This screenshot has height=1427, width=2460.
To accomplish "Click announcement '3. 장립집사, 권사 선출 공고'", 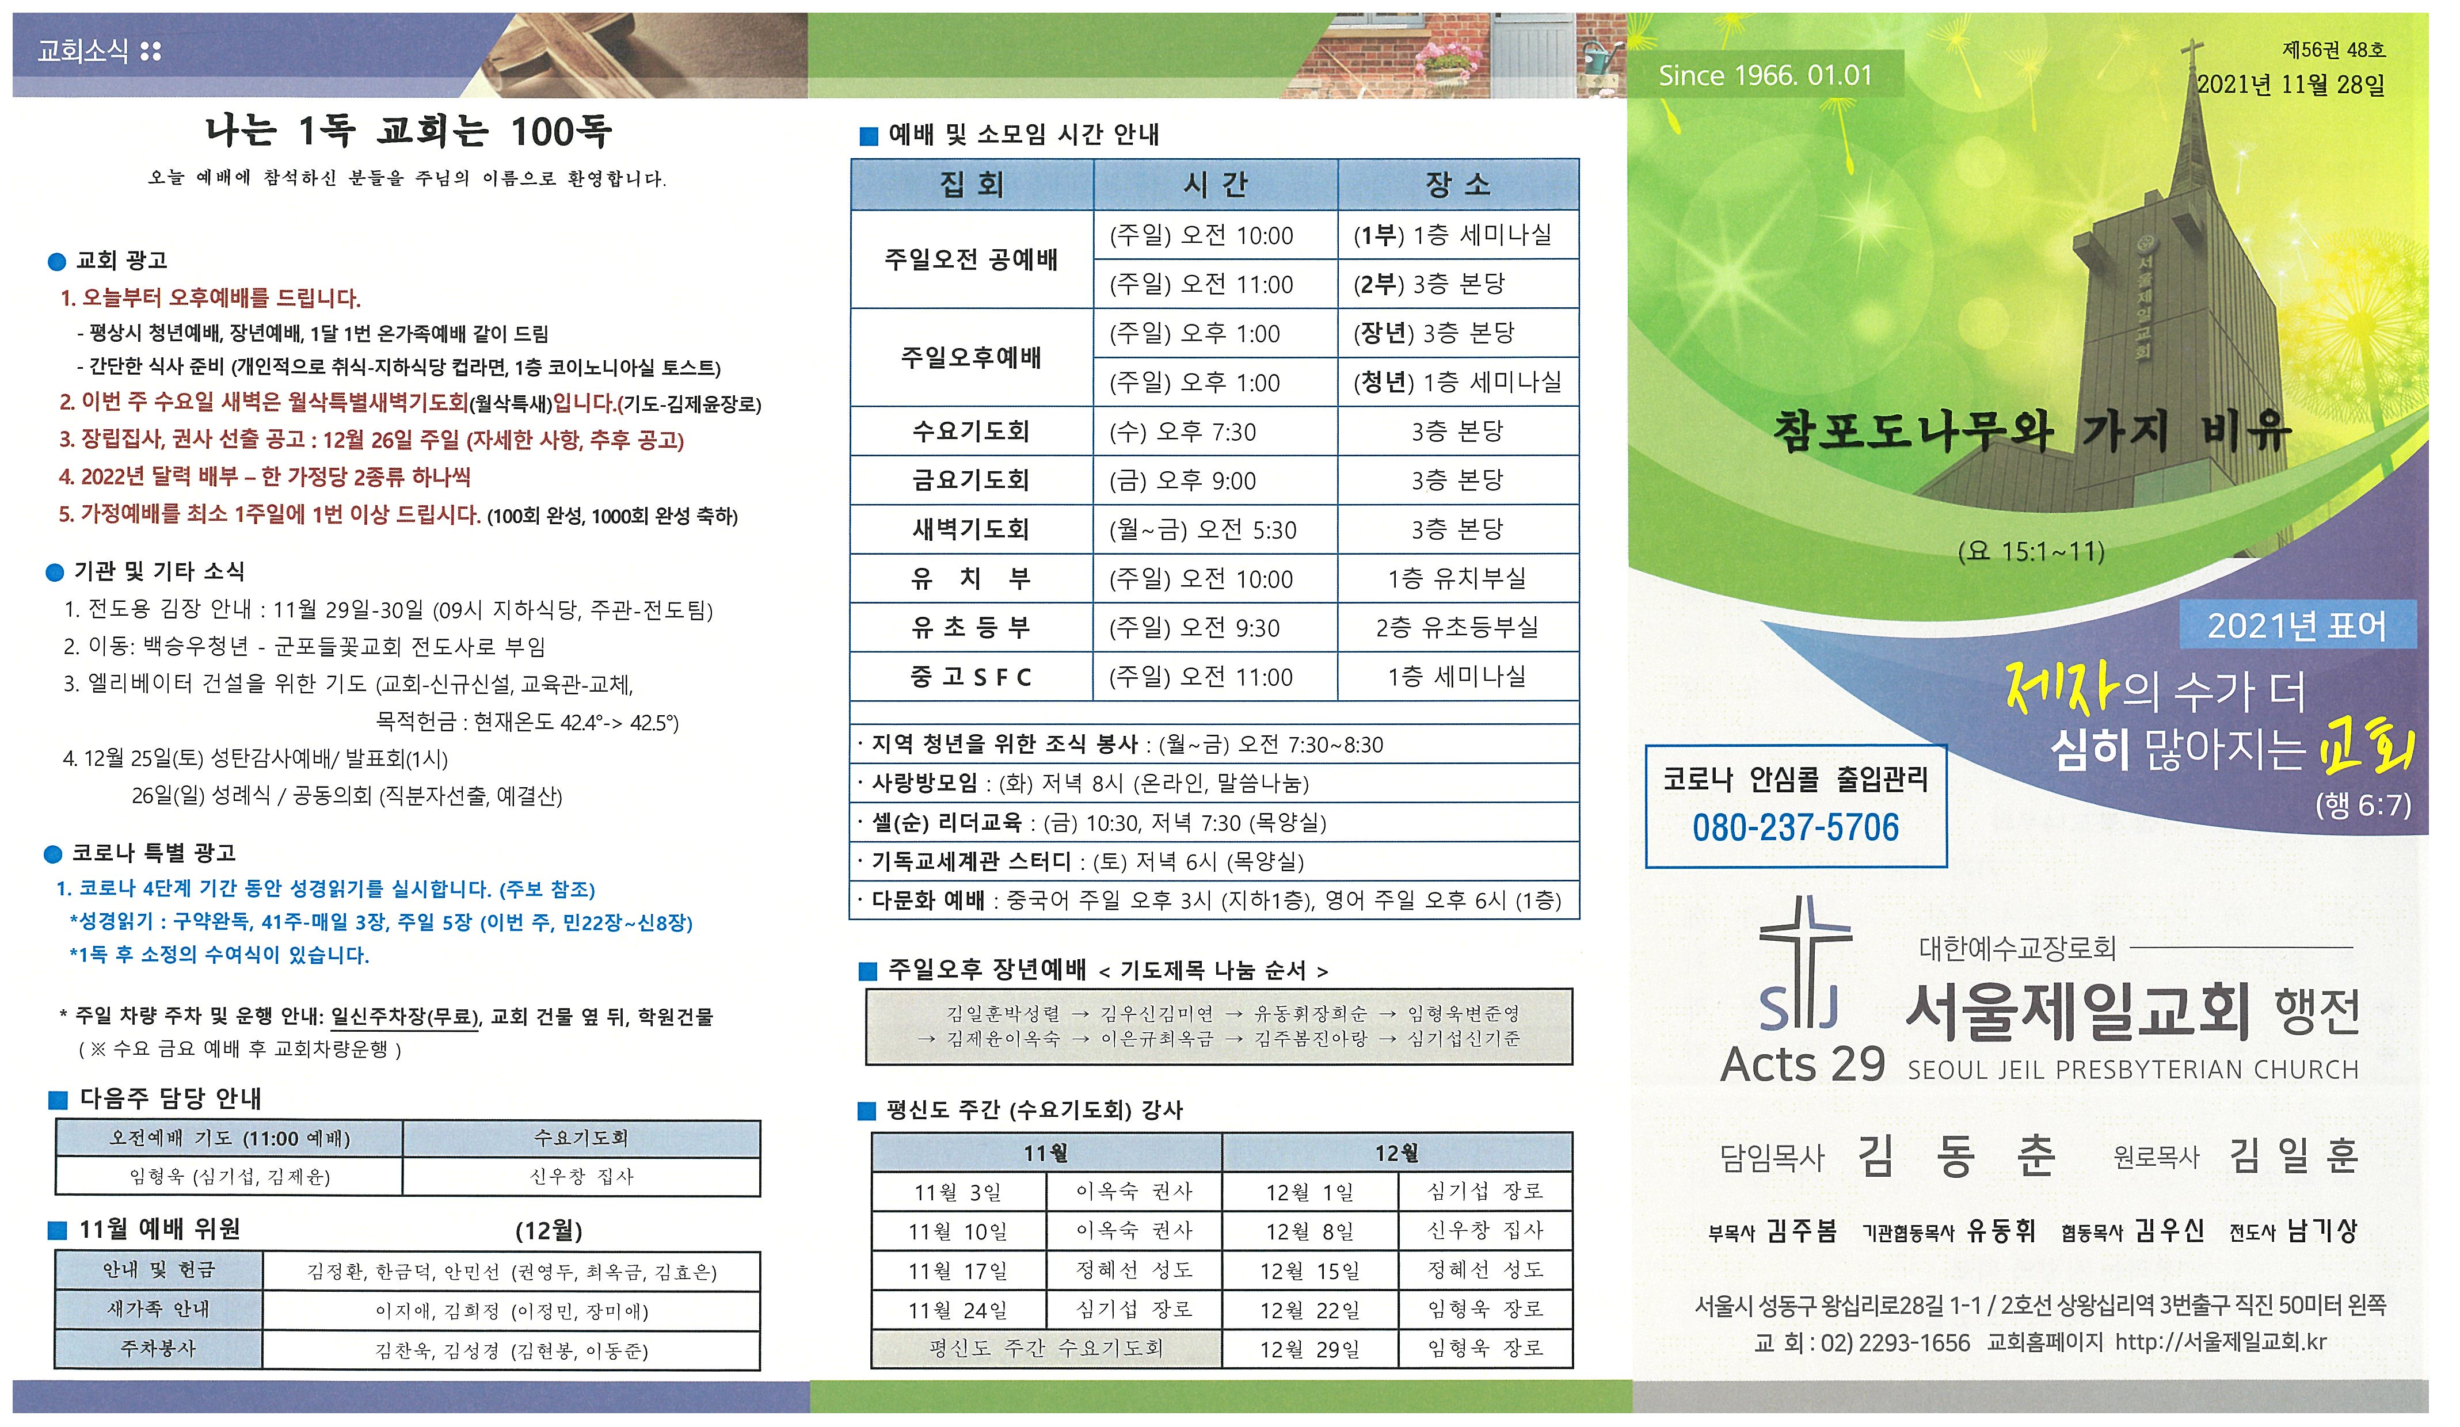I will pyautogui.click(x=372, y=440).
